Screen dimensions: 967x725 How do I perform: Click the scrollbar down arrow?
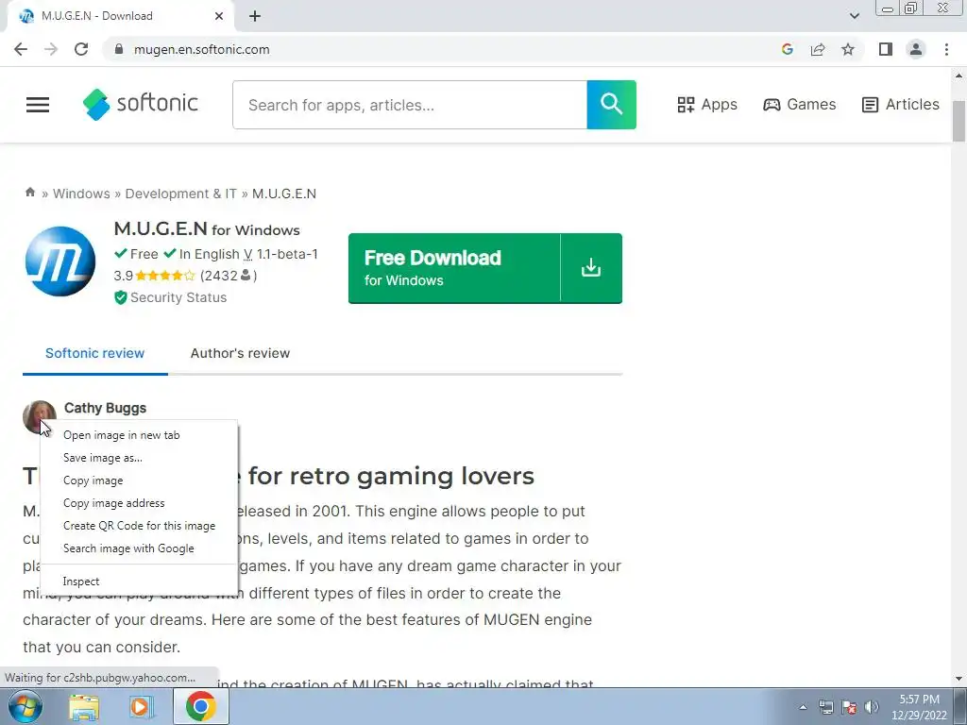point(959,679)
